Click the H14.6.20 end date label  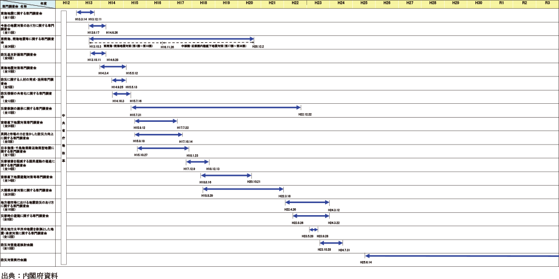pos(111,60)
